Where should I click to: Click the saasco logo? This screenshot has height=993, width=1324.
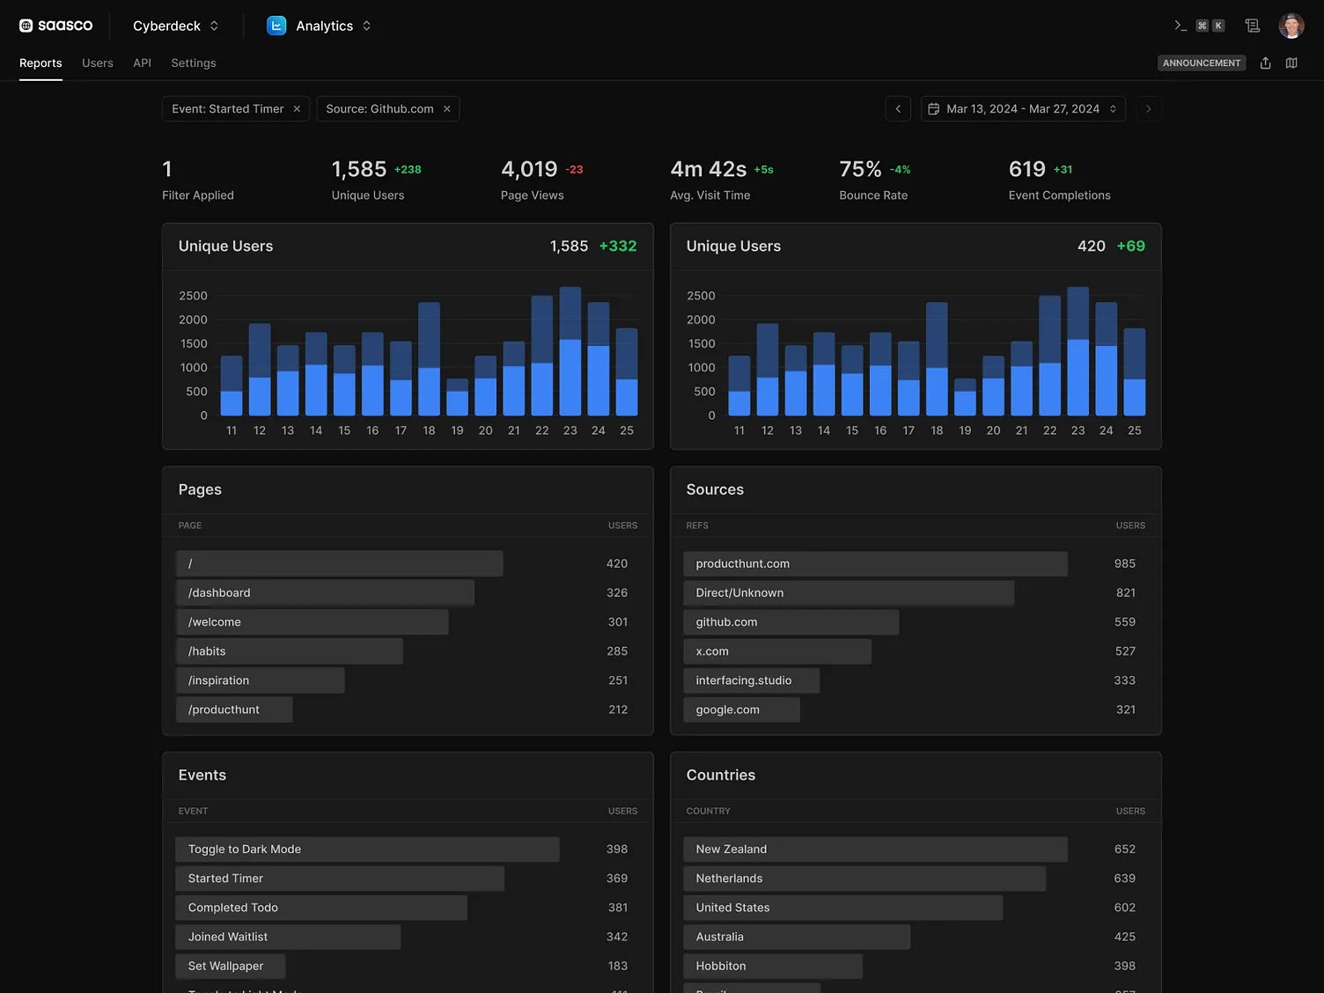point(56,26)
